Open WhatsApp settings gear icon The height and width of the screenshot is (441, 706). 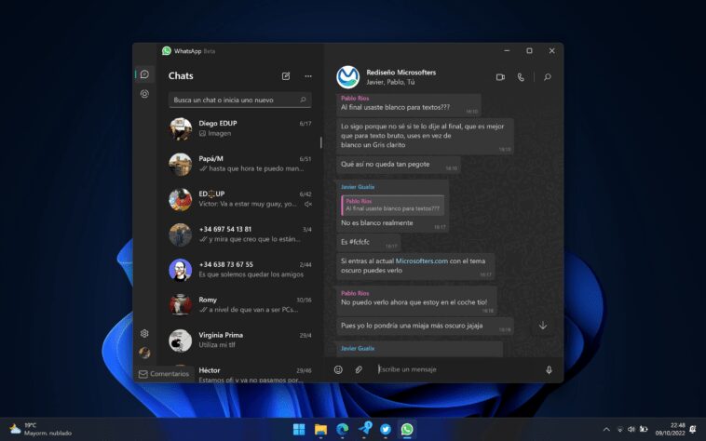144,334
